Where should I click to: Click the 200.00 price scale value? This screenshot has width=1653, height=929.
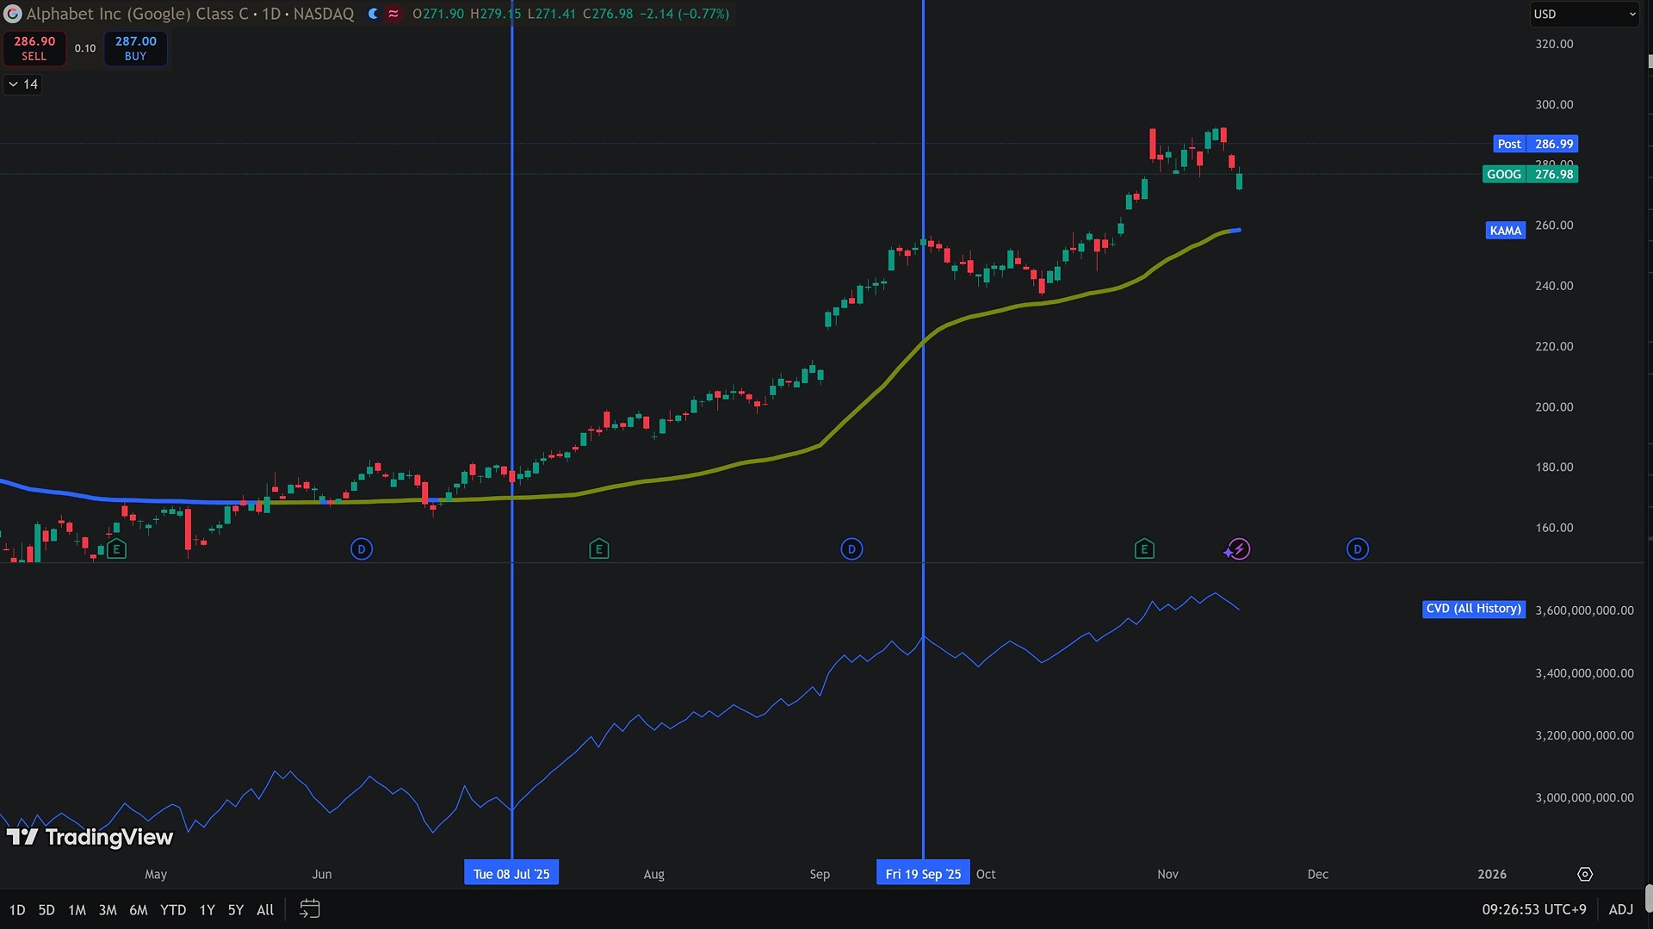click(1554, 406)
